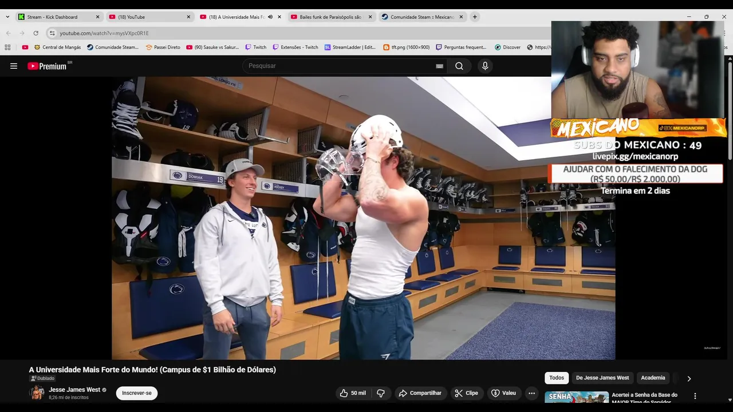Open the Central de Mangás bookmark

57,47
